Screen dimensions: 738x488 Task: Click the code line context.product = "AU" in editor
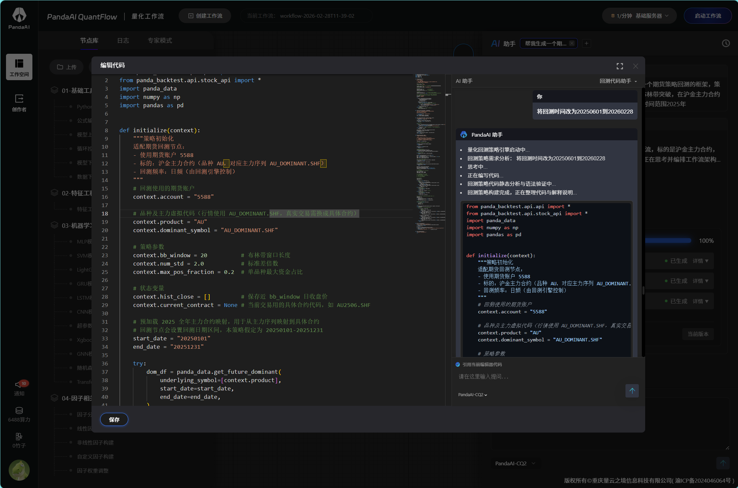(170, 222)
